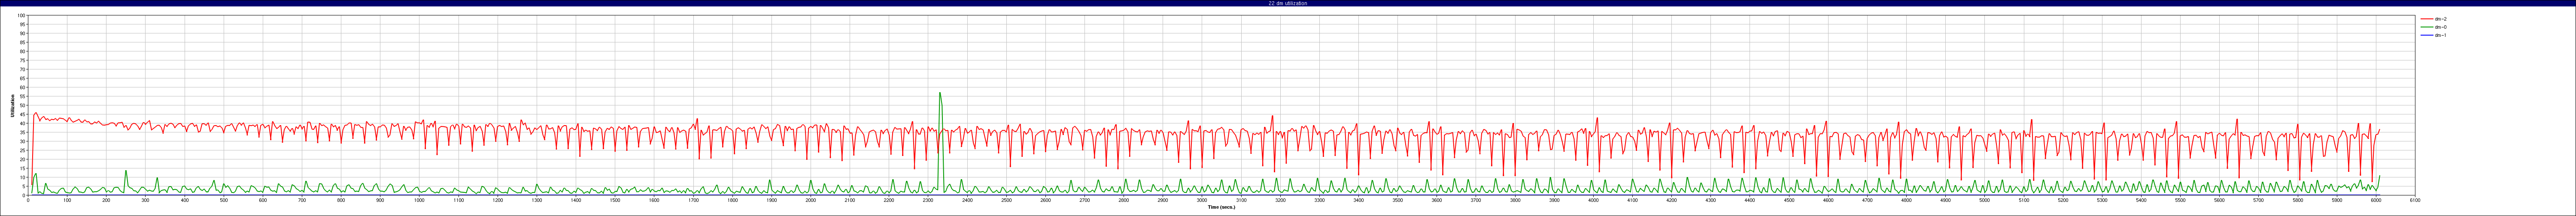Click the x-axis tick label 1700
The image size is (2576, 216).
[693, 200]
